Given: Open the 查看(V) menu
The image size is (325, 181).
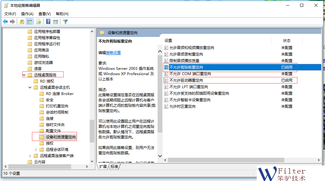Looking at the screenshot, I should click(x=44, y=14).
